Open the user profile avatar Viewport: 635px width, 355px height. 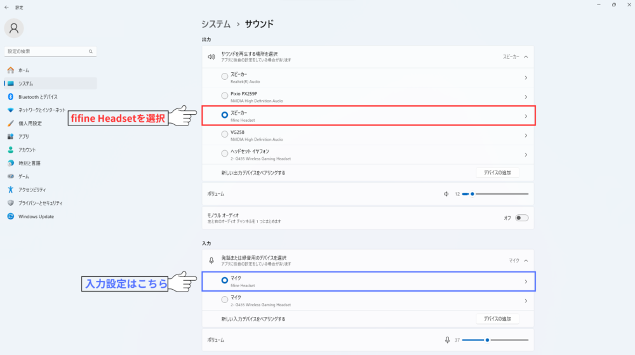14,29
